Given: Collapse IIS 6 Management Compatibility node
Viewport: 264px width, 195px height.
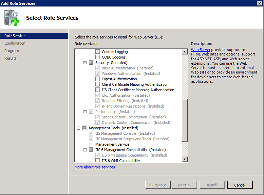Looking at the screenshot, I should [85, 150].
